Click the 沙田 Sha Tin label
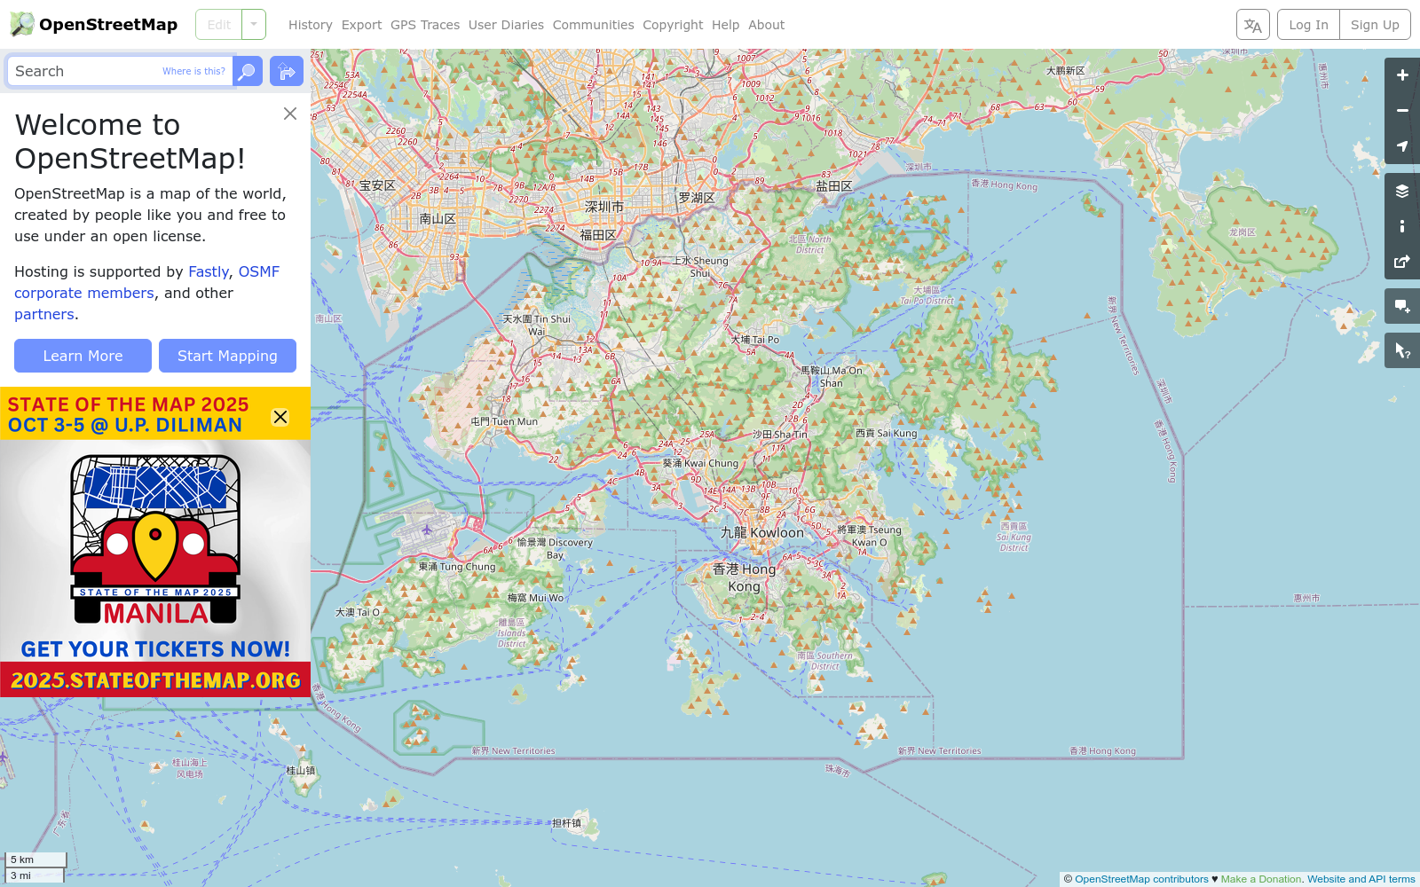The image size is (1420, 887). [x=780, y=435]
